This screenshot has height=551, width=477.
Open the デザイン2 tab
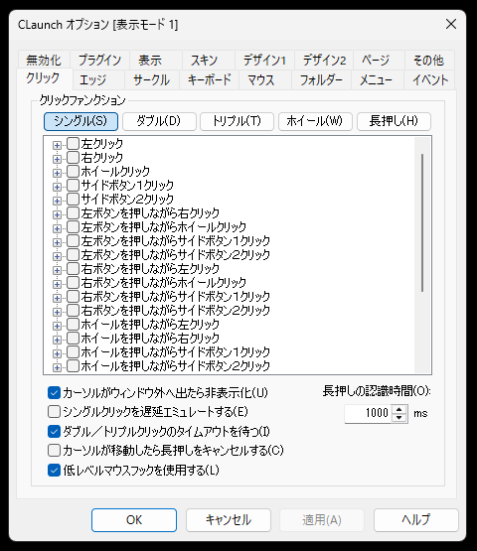(324, 61)
